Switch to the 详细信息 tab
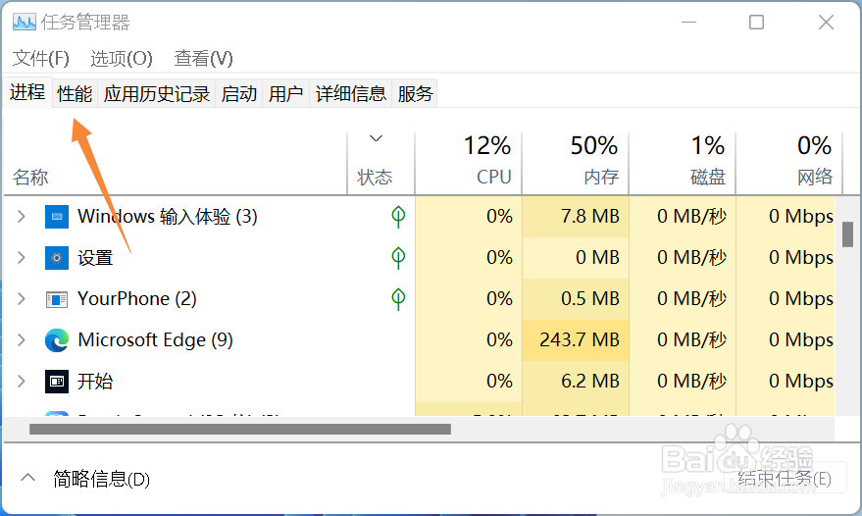This screenshot has height=516, width=862. (351, 93)
